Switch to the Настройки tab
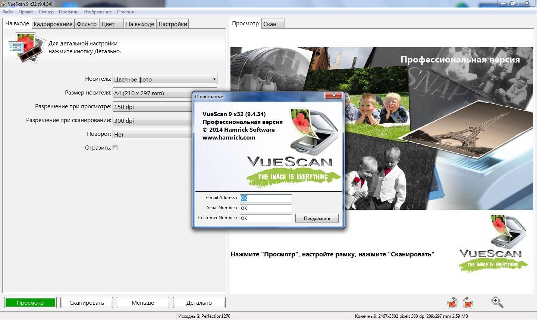537x320 pixels. point(173,24)
